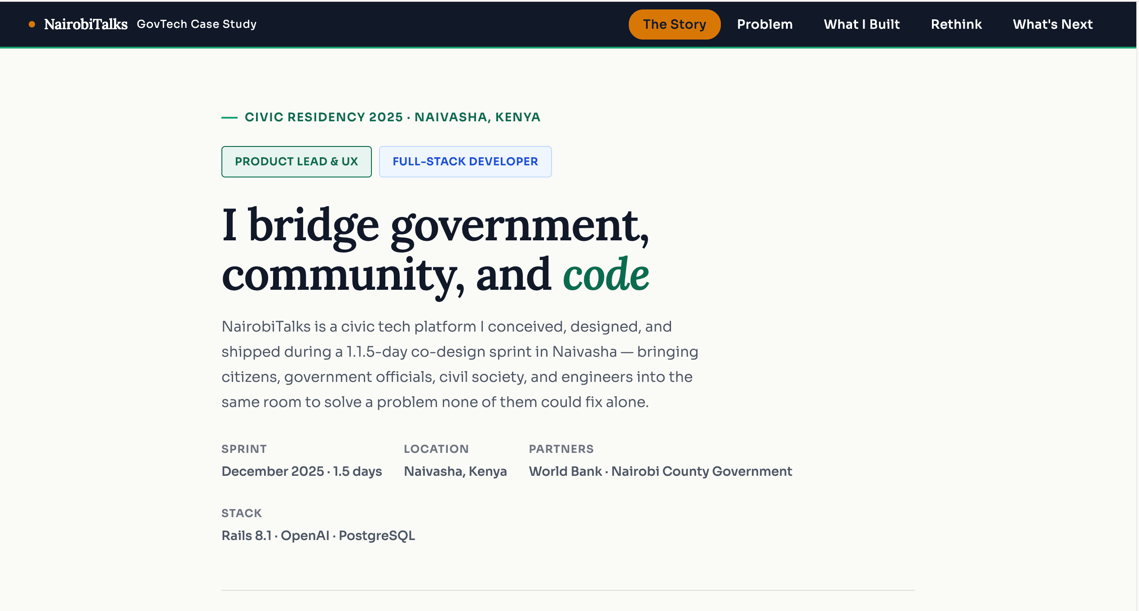This screenshot has height=611, width=1139.
Task: Select the Full-Stack Developer badge
Action: (x=465, y=162)
